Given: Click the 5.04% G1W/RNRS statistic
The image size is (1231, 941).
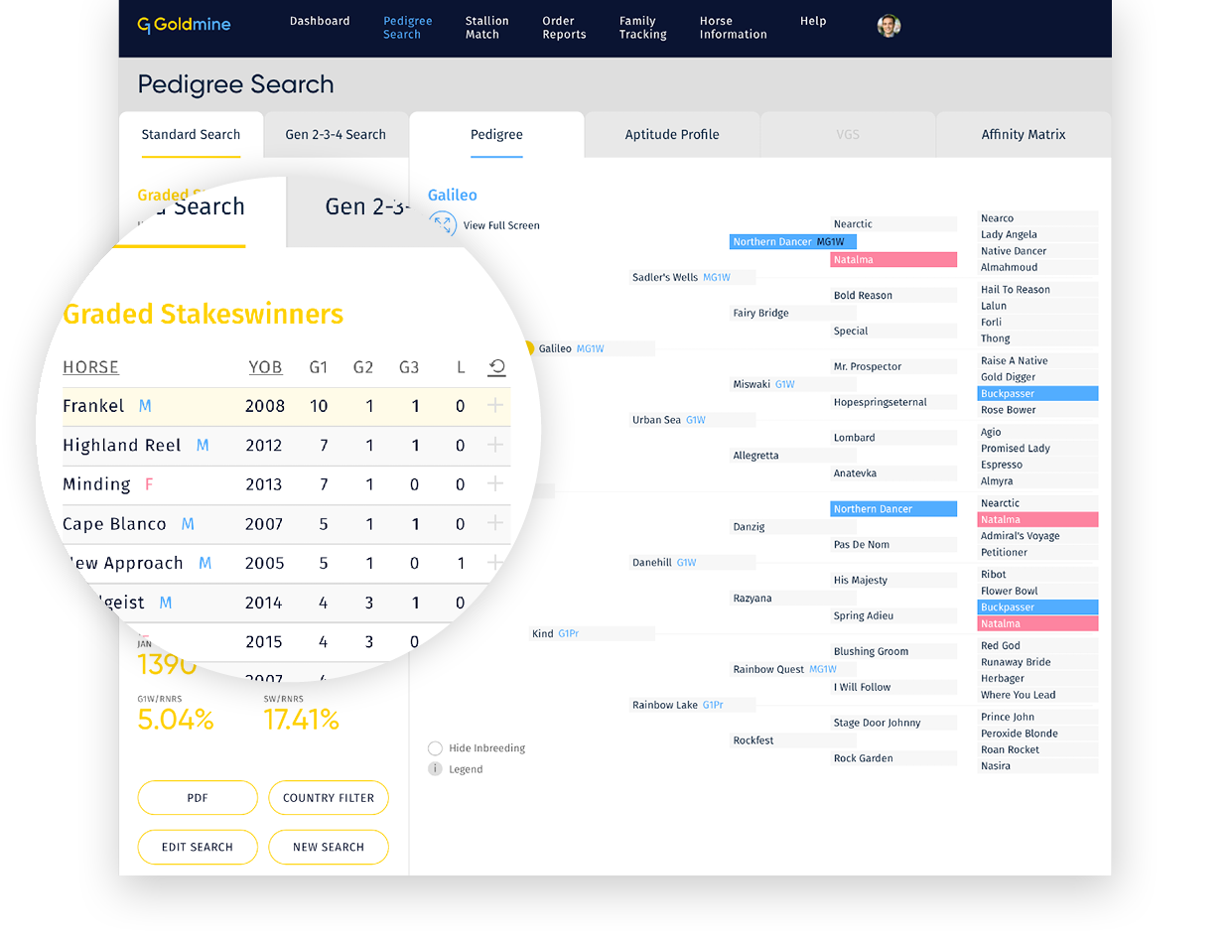Looking at the screenshot, I should (176, 719).
